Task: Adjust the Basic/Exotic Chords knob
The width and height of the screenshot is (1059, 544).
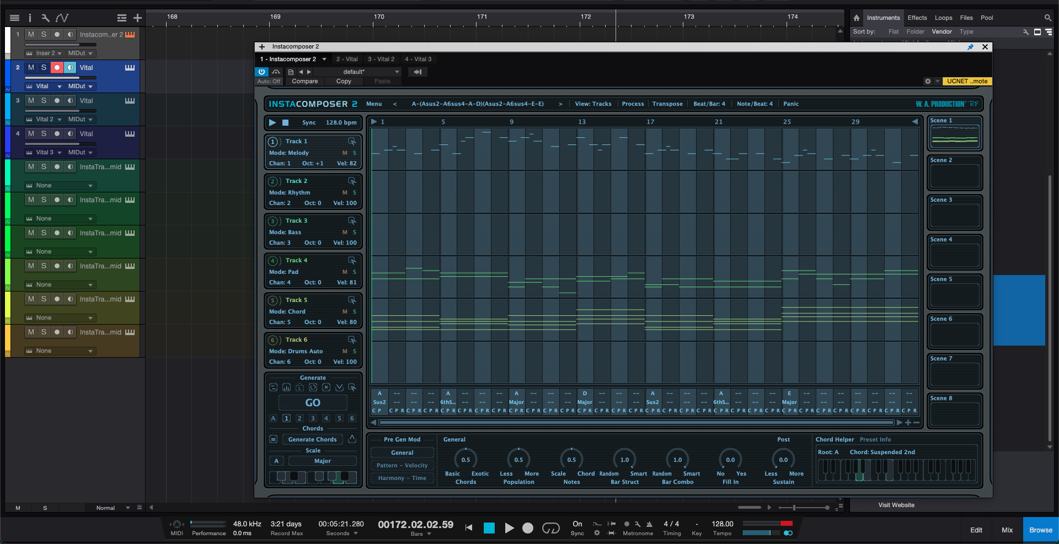Action: pyautogui.click(x=466, y=459)
